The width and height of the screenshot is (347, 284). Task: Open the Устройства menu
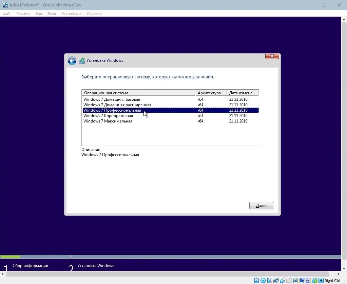[x=72, y=14]
